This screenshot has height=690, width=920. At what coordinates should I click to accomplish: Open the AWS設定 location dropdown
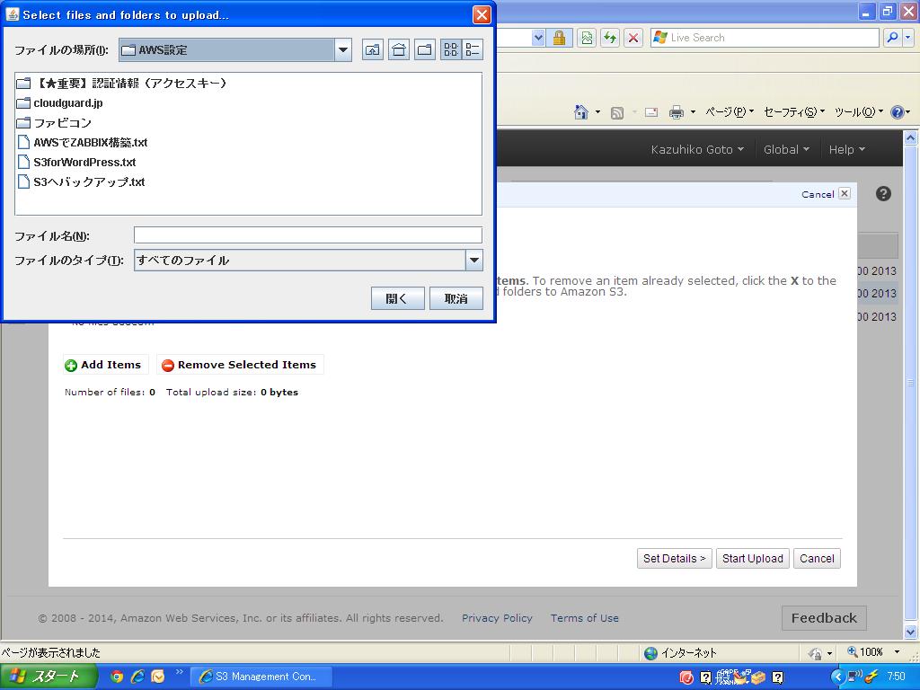coord(343,50)
